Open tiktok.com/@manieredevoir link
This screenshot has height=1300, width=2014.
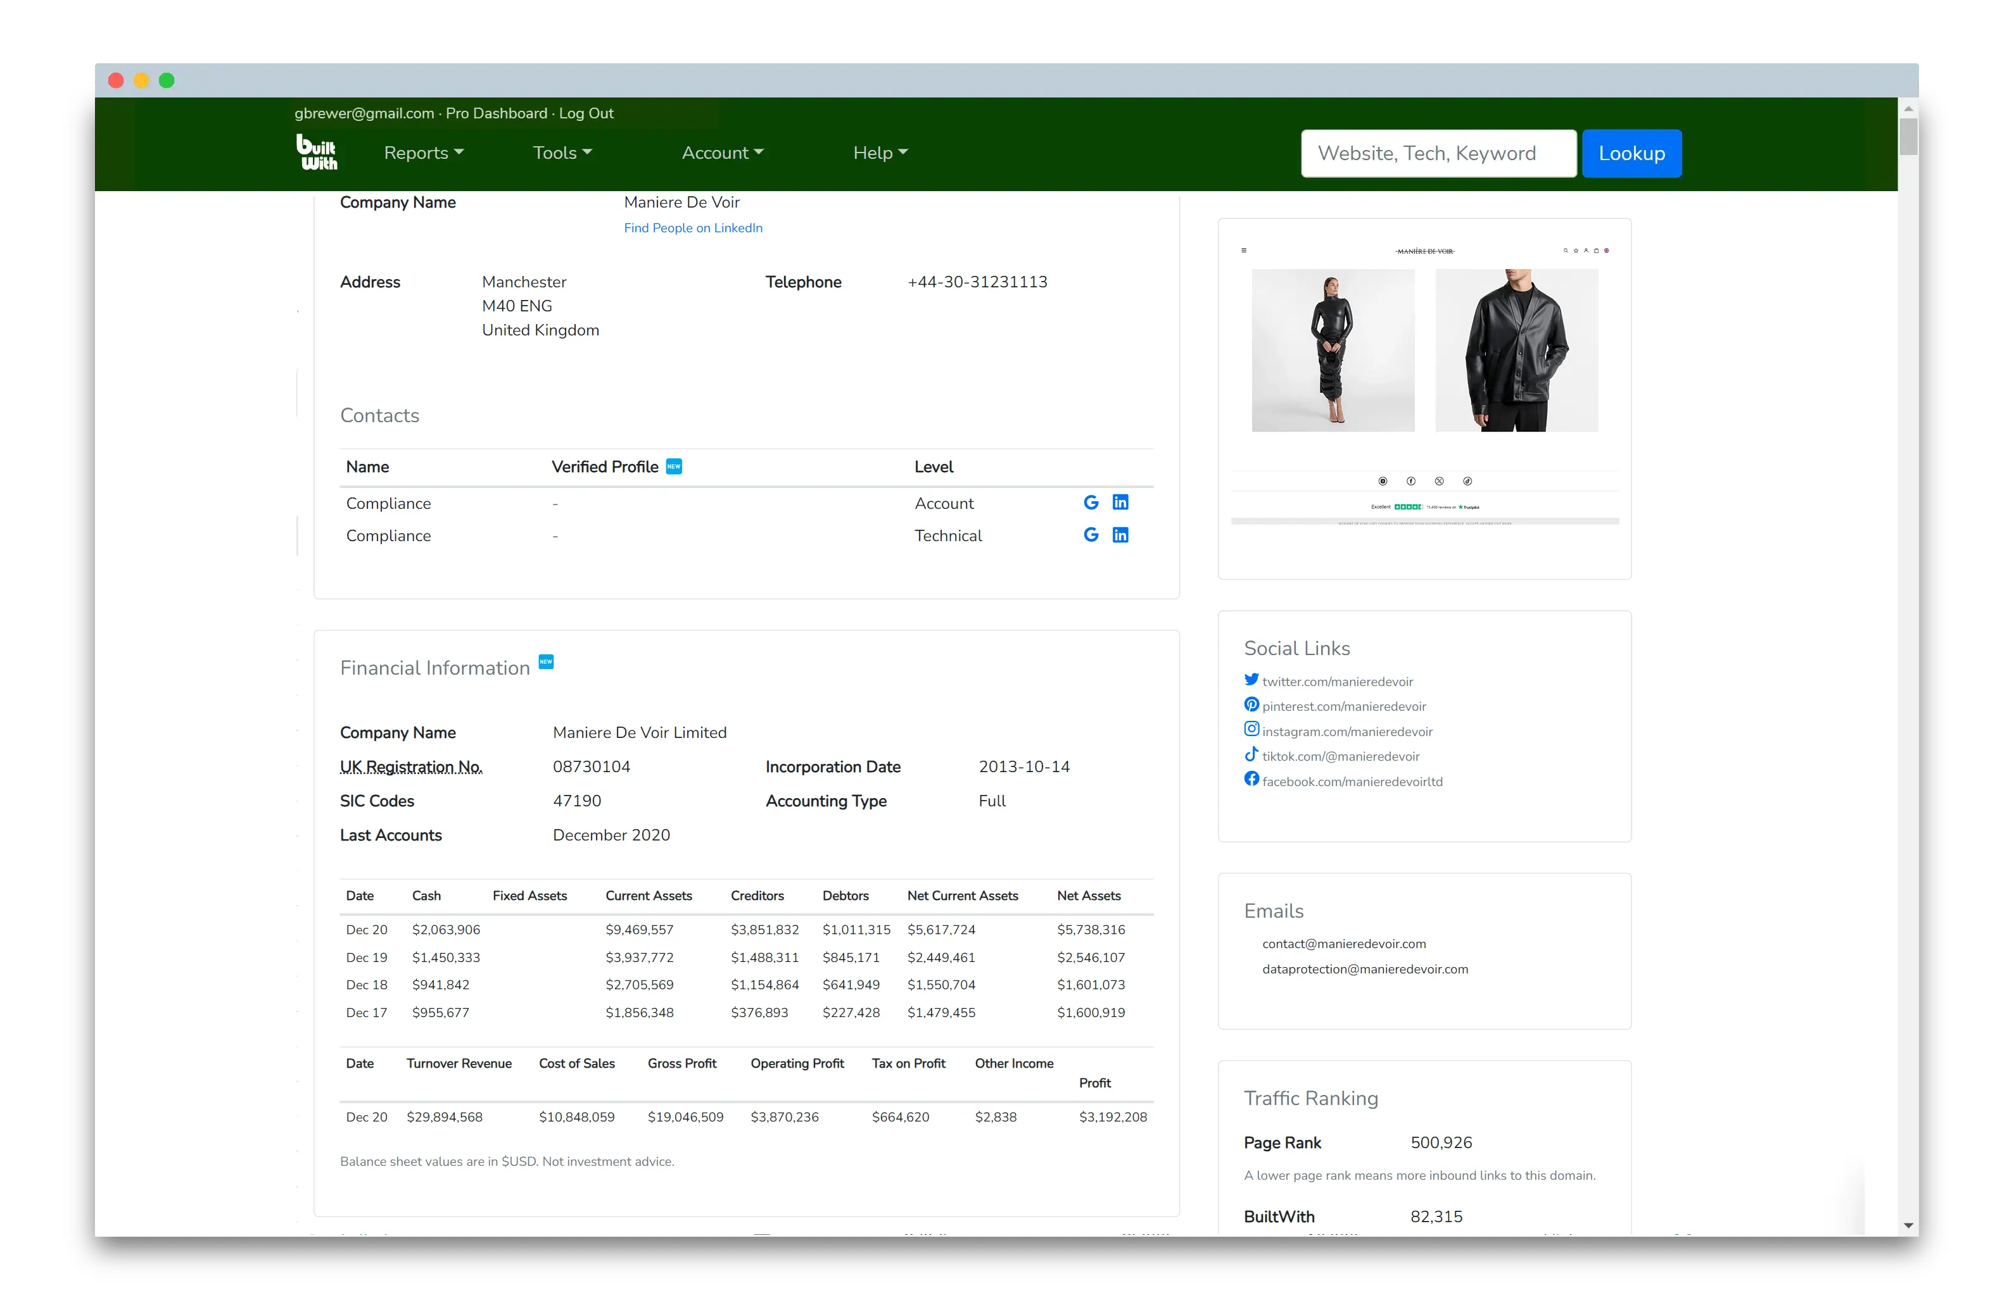1341,756
